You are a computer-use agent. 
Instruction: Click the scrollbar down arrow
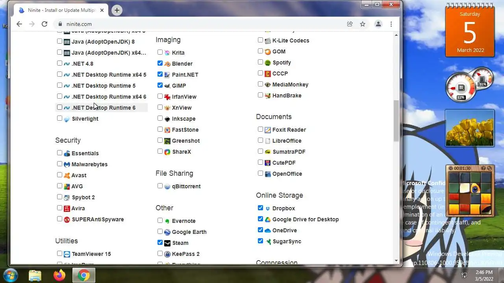tap(396, 261)
